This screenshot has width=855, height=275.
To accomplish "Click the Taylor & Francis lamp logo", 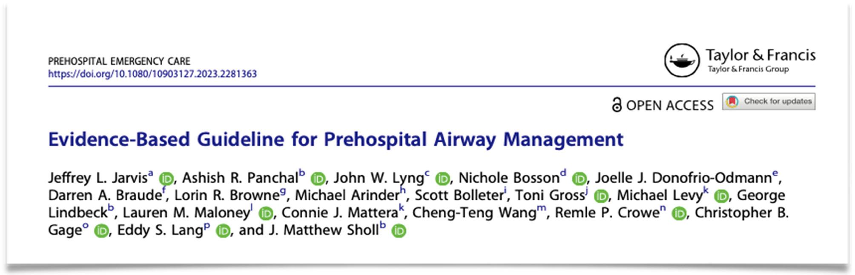I will point(682,60).
